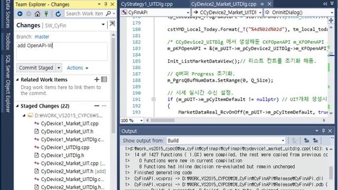Undock the Changes page with pop-out icon
The height and width of the screenshot is (190, 338).
pyautogui.click(x=112, y=24)
